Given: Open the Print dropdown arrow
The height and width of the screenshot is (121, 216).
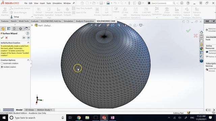Looking at the screenshot, I should [111, 3].
